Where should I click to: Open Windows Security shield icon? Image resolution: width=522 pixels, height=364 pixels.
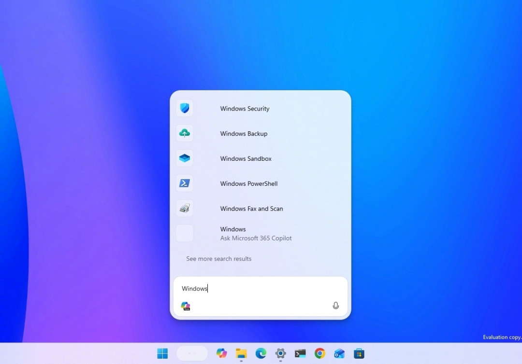(x=185, y=108)
